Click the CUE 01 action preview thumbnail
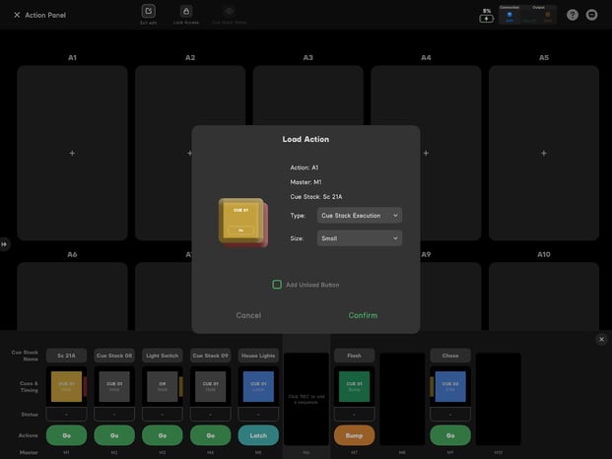This screenshot has width=612, height=459. point(242,223)
